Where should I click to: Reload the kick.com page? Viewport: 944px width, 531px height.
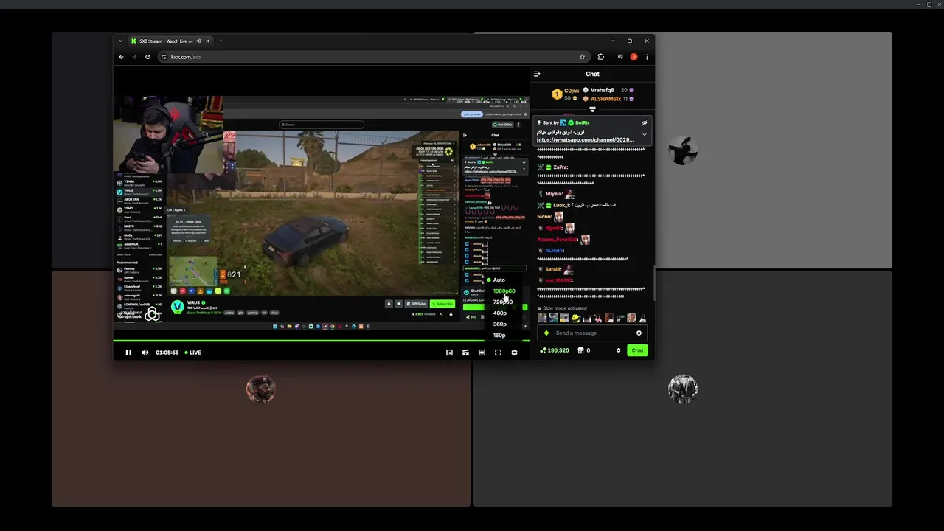147,57
